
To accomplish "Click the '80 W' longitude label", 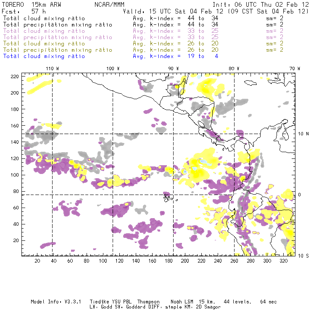I will click(234, 69).
